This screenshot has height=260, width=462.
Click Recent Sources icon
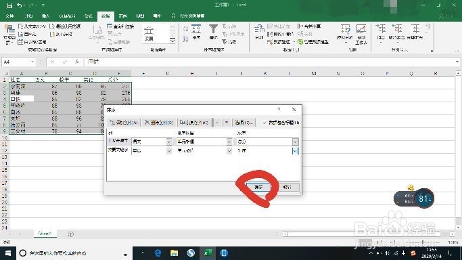[52, 26]
